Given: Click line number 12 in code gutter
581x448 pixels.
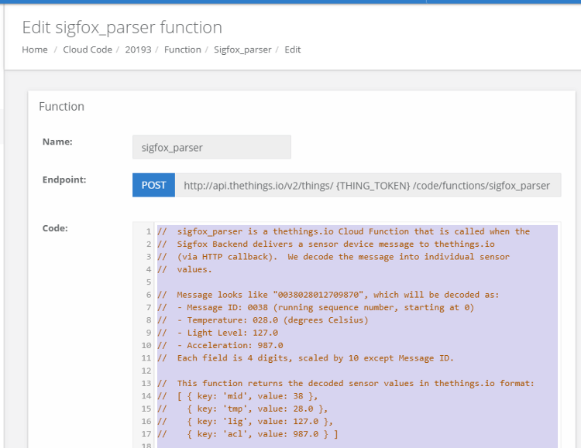Looking at the screenshot, I should [x=146, y=371].
